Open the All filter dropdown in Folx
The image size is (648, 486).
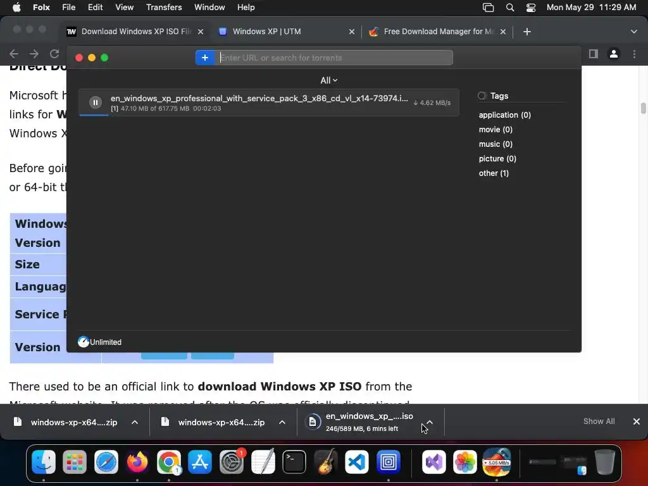[329, 80]
